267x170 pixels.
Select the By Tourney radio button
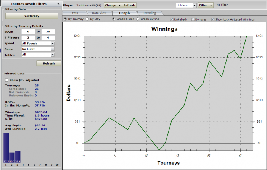[65, 19]
